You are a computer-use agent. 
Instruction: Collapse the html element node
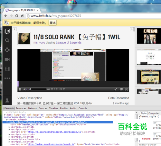pos(5,115)
